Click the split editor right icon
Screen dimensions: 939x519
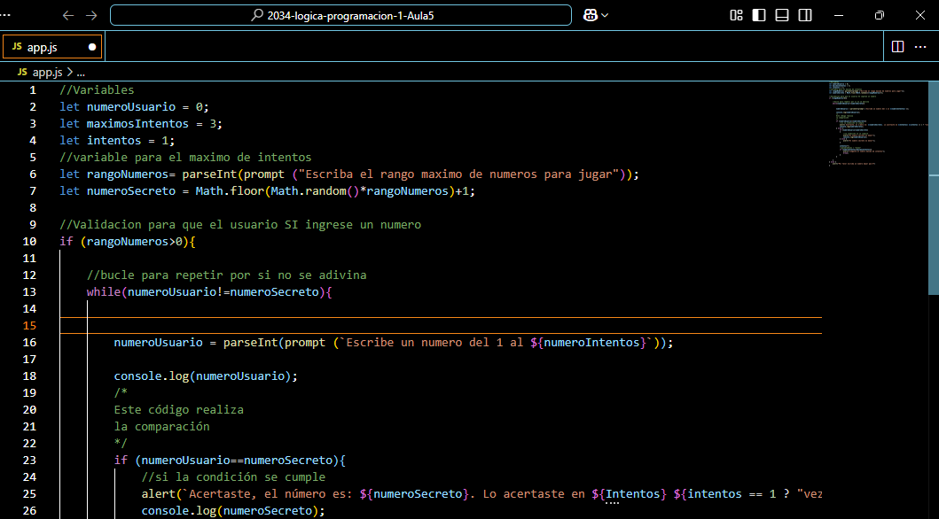pyautogui.click(x=897, y=47)
